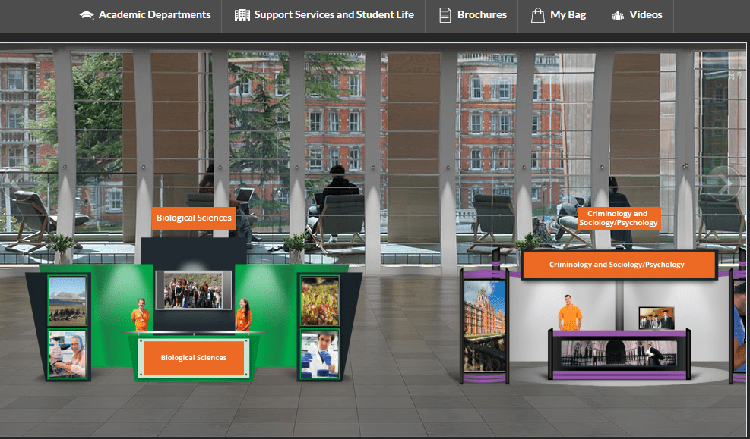750x439 pixels.
Task: Open the small monitor on Criminology desk
Action: coord(656,318)
